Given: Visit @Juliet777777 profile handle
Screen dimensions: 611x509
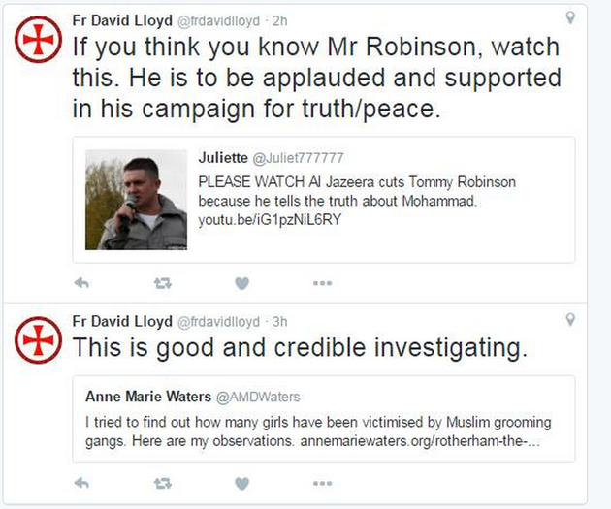Looking at the screenshot, I should [298, 158].
